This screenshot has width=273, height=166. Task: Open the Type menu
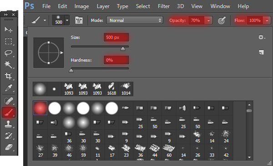(x=122, y=6)
